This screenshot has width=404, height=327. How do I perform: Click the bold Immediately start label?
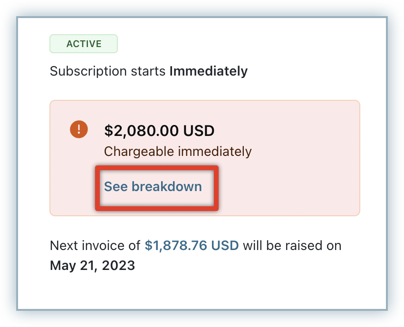pos(209,71)
